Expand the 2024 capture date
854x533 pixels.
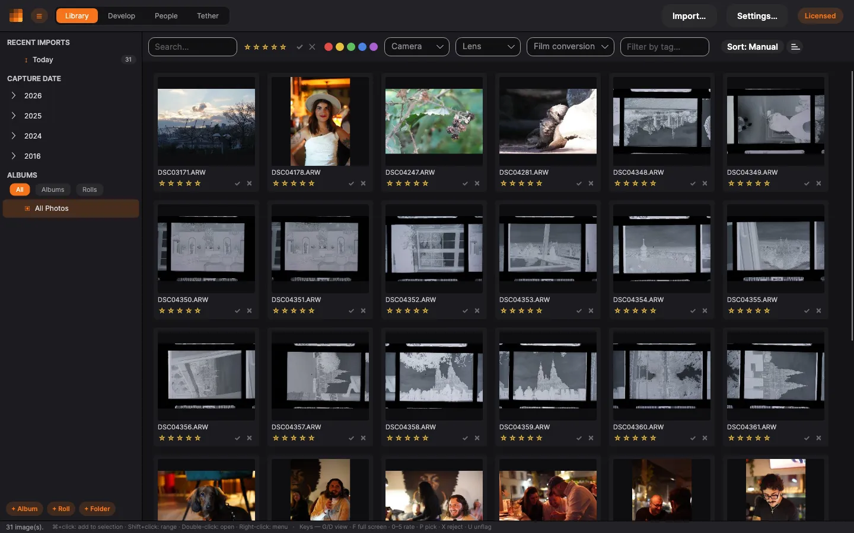click(14, 136)
